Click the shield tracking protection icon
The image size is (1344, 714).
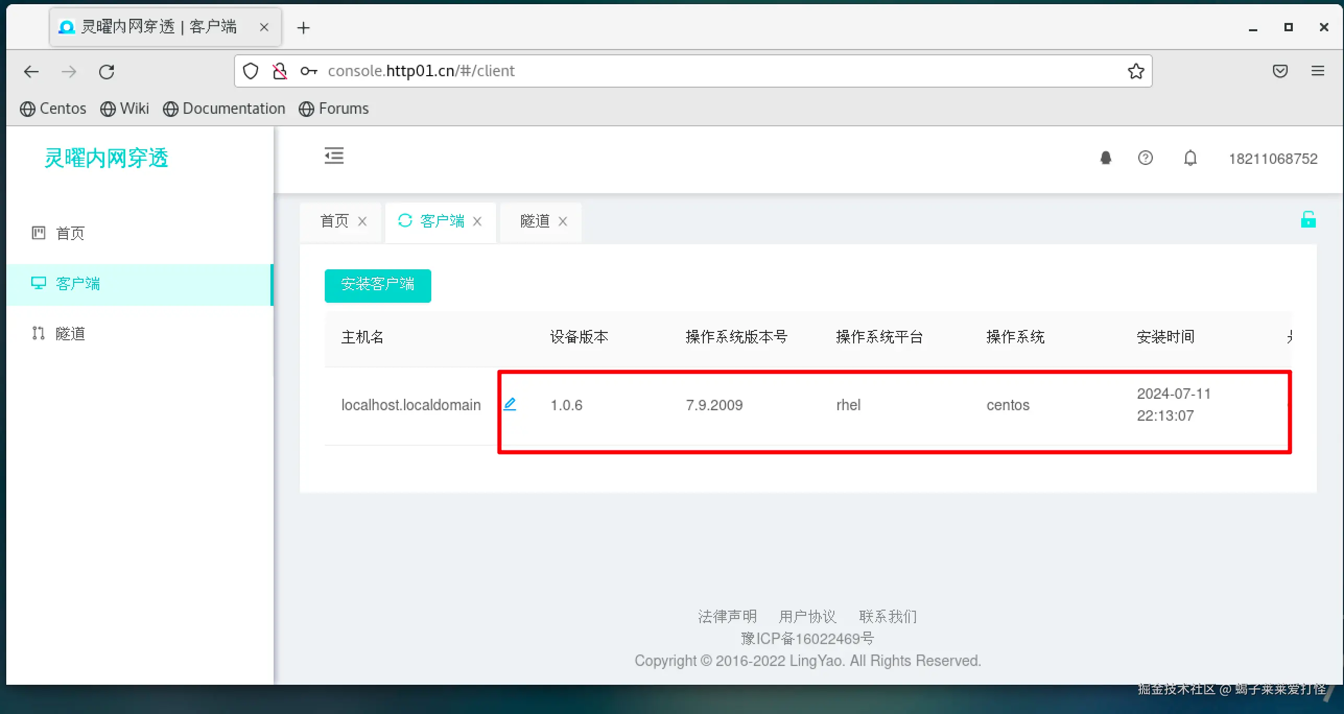click(x=251, y=71)
